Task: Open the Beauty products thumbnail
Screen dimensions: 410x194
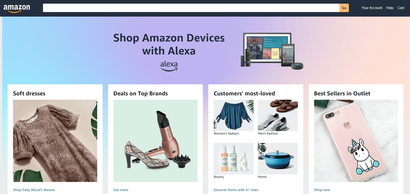Action: (x=234, y=158)
